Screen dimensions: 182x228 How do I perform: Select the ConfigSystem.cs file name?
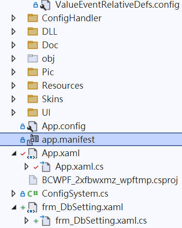click(x=75, y=194)
